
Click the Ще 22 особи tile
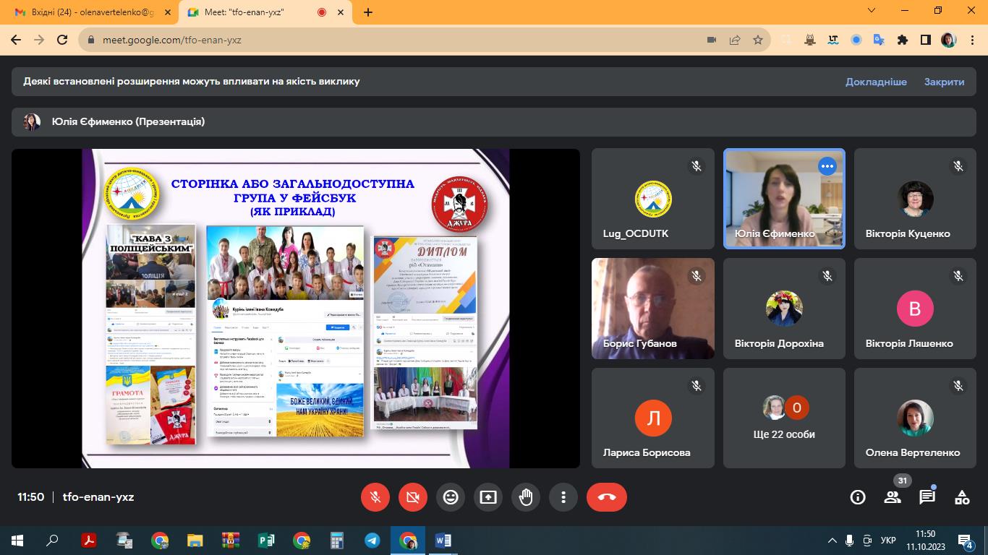click(784, 418)
